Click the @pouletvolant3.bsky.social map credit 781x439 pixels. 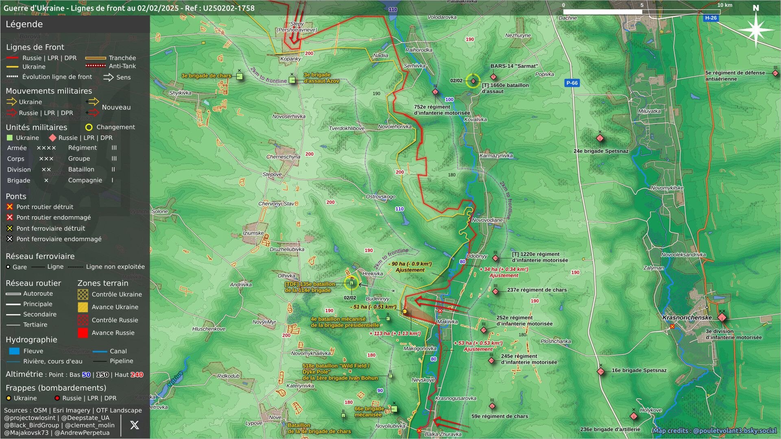click(x=735, y=430)
